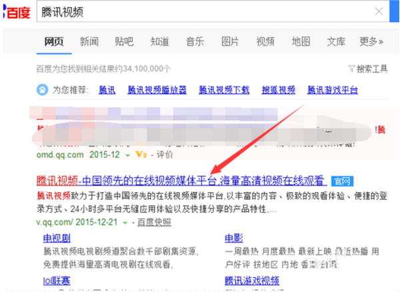400x292 pixels.
Task: Expand dropdown arrow next to v.qq.com 2015-12-21
Action: click(125, 223)
